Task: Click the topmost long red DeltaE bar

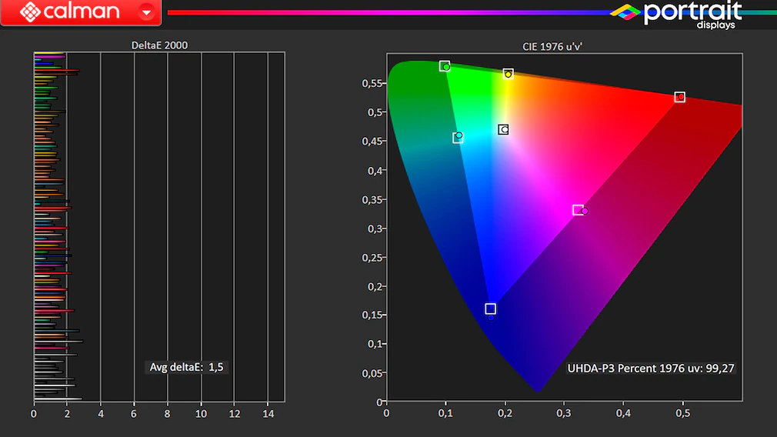Action: click(x=57, y=72)
